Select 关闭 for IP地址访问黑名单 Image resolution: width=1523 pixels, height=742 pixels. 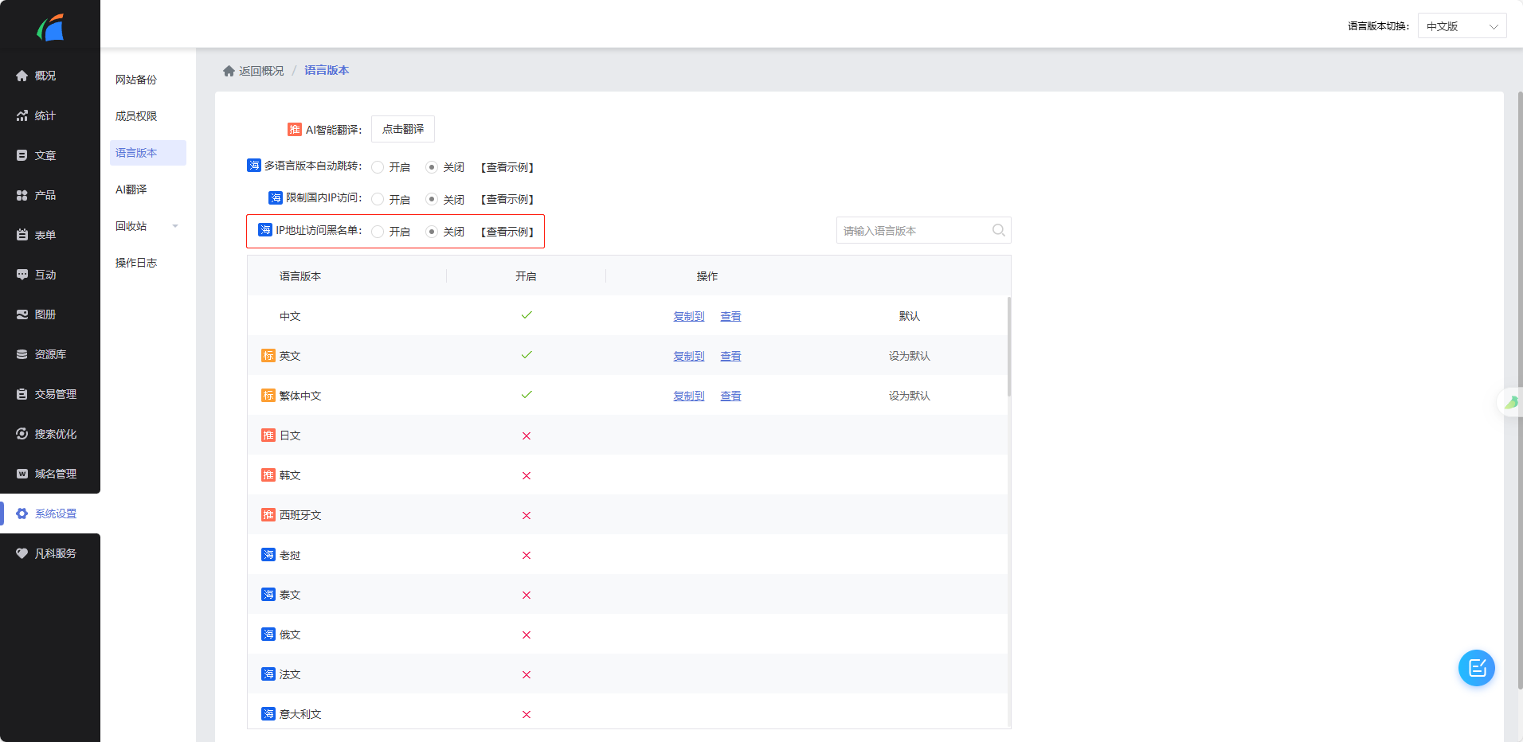click(432, 232)
